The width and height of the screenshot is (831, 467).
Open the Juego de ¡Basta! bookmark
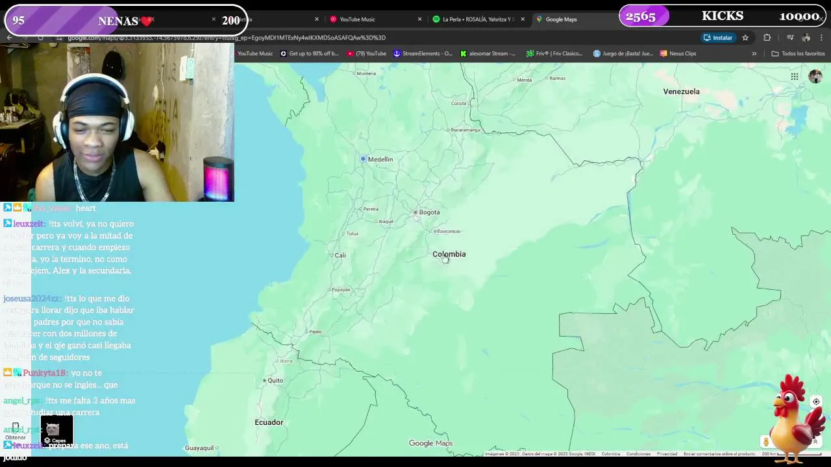[623, 54]
